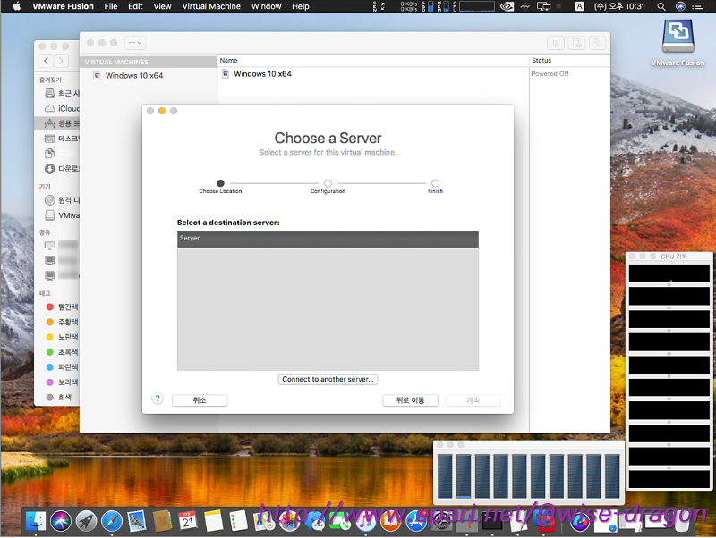Image resolution: width=716 pixels, height=538 pixels.
Task: Open Siri from the Dock
Action: pos(61,522)
